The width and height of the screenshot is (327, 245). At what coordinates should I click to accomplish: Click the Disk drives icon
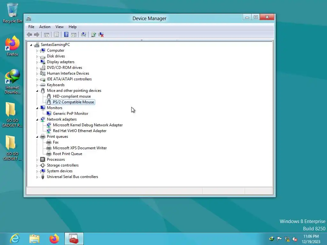(x=43, y=56)
